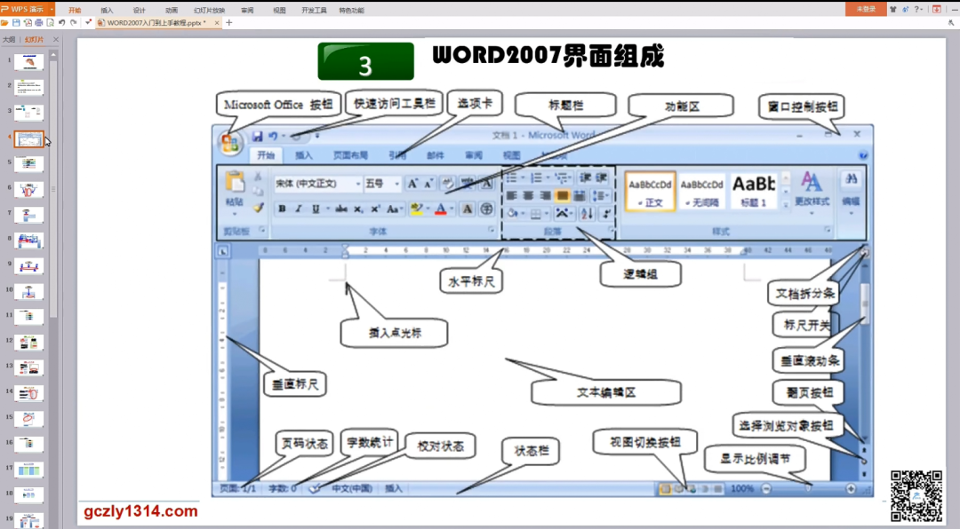
Task: Close the slide thumbnail panel with X
Action: pos(56,40)
